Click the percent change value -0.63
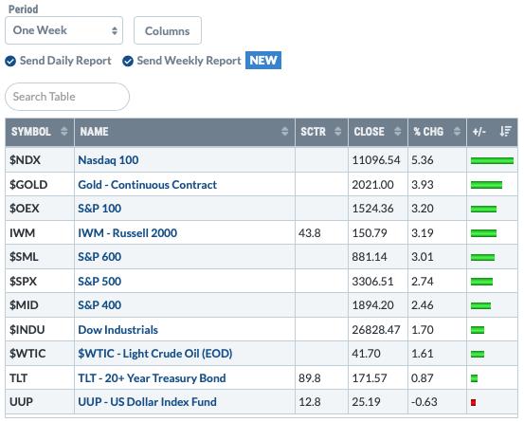This screenshot has height=422, width=524. click(425, 402)
